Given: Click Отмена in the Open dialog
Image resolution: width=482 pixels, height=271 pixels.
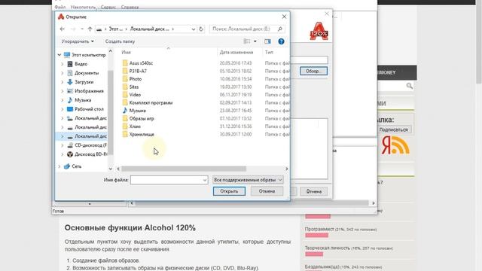Looking at the screenshot, I should 267,191.
